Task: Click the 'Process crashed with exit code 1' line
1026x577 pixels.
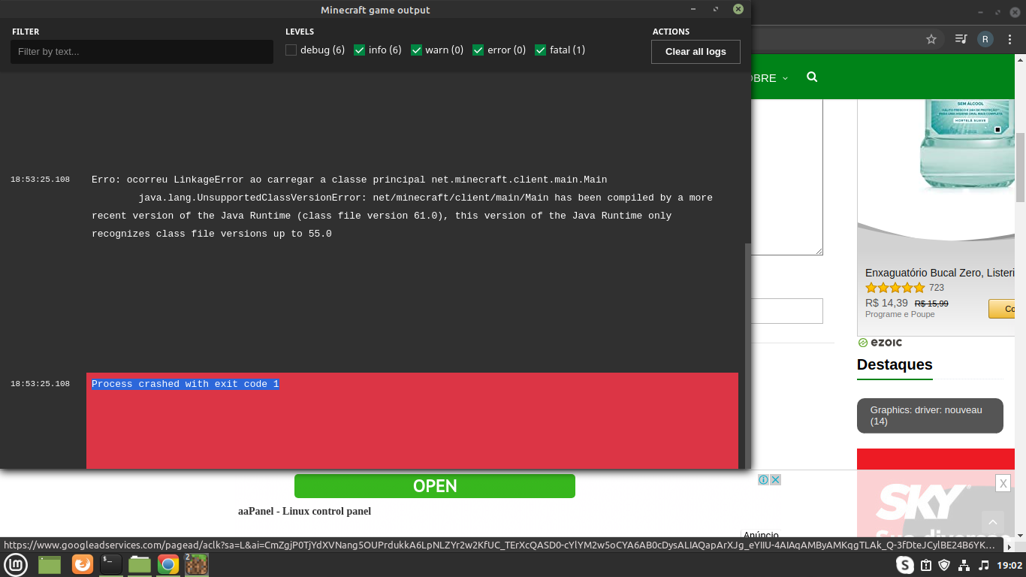Action: click(185, 384)
